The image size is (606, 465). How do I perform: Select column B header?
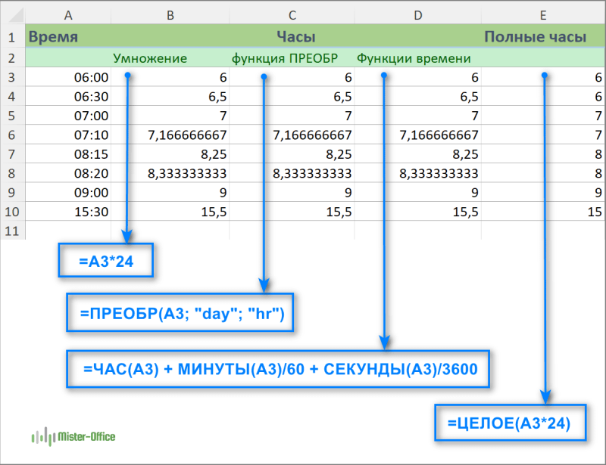[x=170, y=15]
